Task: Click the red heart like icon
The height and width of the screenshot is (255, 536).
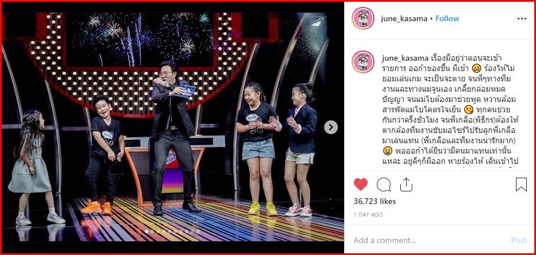Action: click(361, 185)
